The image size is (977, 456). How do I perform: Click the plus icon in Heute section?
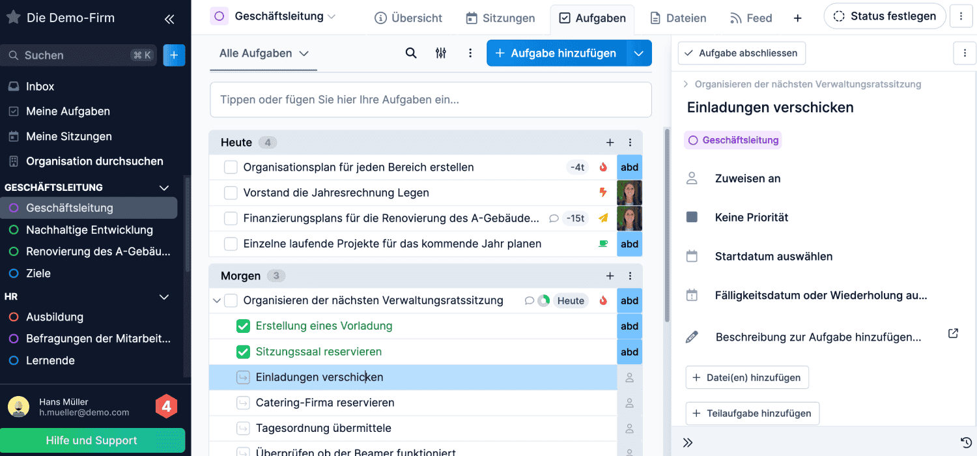coord(610,143)
